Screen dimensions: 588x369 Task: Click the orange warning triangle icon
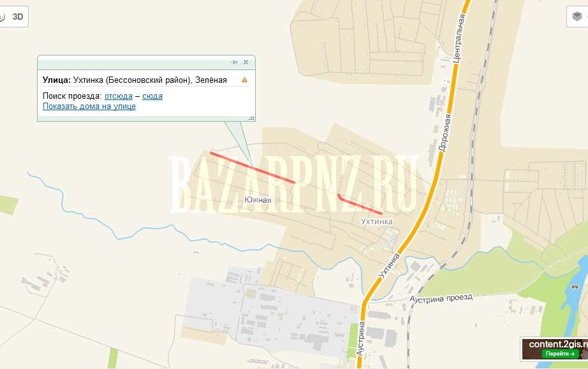[x=244, y=80]
